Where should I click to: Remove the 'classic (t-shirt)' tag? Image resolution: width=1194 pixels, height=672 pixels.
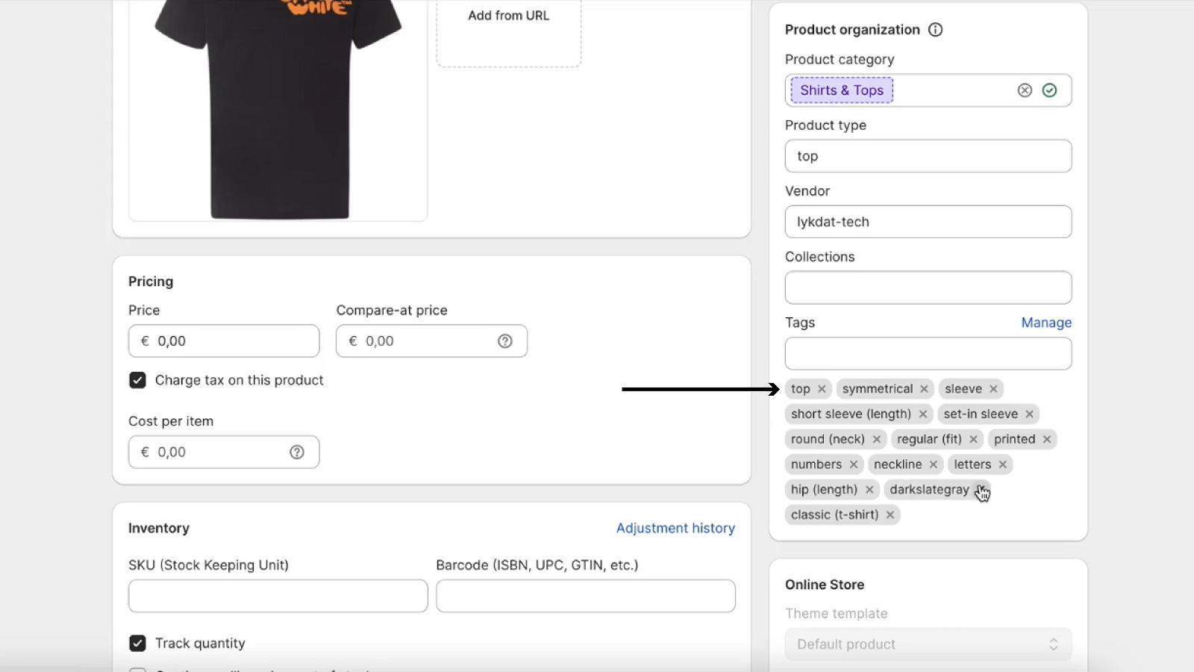point(890,515)
